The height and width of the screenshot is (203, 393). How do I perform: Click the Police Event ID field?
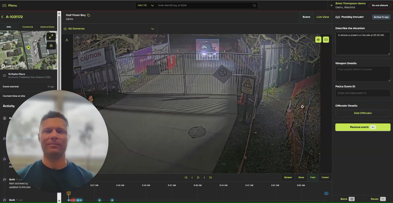[x=363, y=93]
